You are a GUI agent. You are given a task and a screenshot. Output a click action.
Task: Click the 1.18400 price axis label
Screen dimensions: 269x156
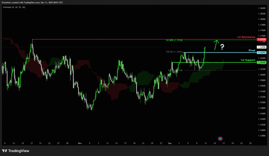(x=262, y=8)
